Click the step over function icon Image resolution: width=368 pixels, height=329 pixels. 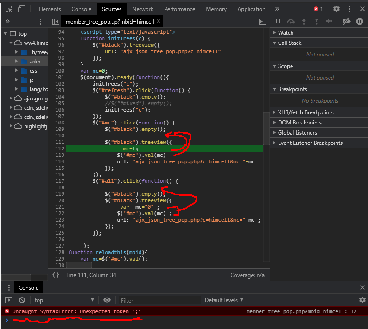click(291, 21)
